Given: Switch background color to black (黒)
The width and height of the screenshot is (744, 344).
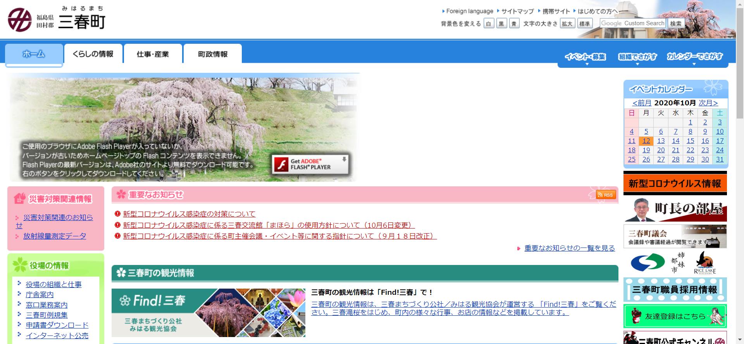Looking at the screenshot, I should (x=501, y=24).
